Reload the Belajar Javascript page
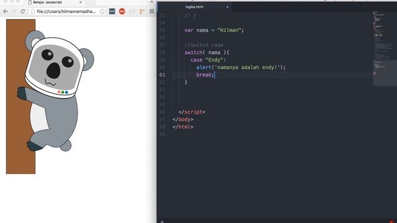 23,11
